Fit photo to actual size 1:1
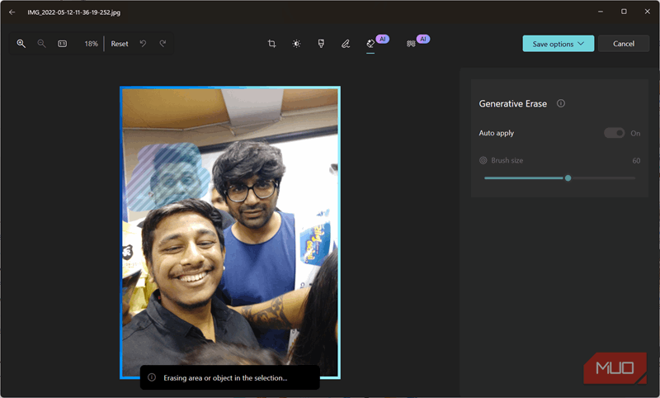Image resolution: width=660 pixels, height=398 pixels. (63, 44)
